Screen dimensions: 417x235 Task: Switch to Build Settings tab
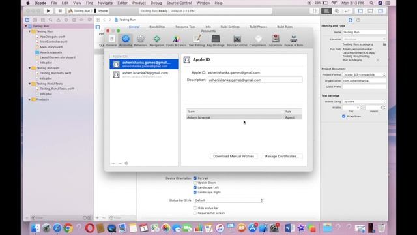click(x=230, y=27)
